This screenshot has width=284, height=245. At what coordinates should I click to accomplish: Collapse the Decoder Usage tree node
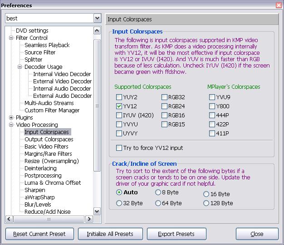20,67
